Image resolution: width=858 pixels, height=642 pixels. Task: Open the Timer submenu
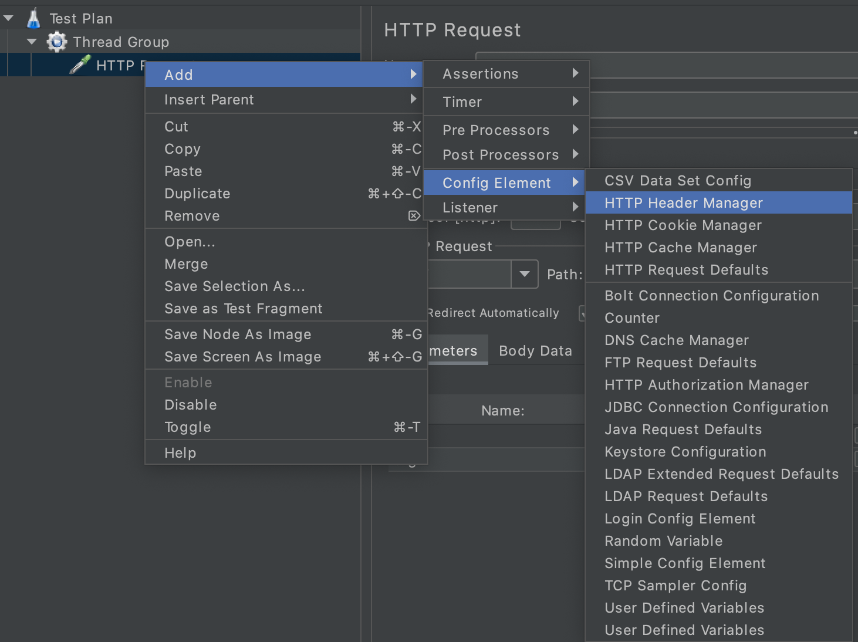pos(506,102)
